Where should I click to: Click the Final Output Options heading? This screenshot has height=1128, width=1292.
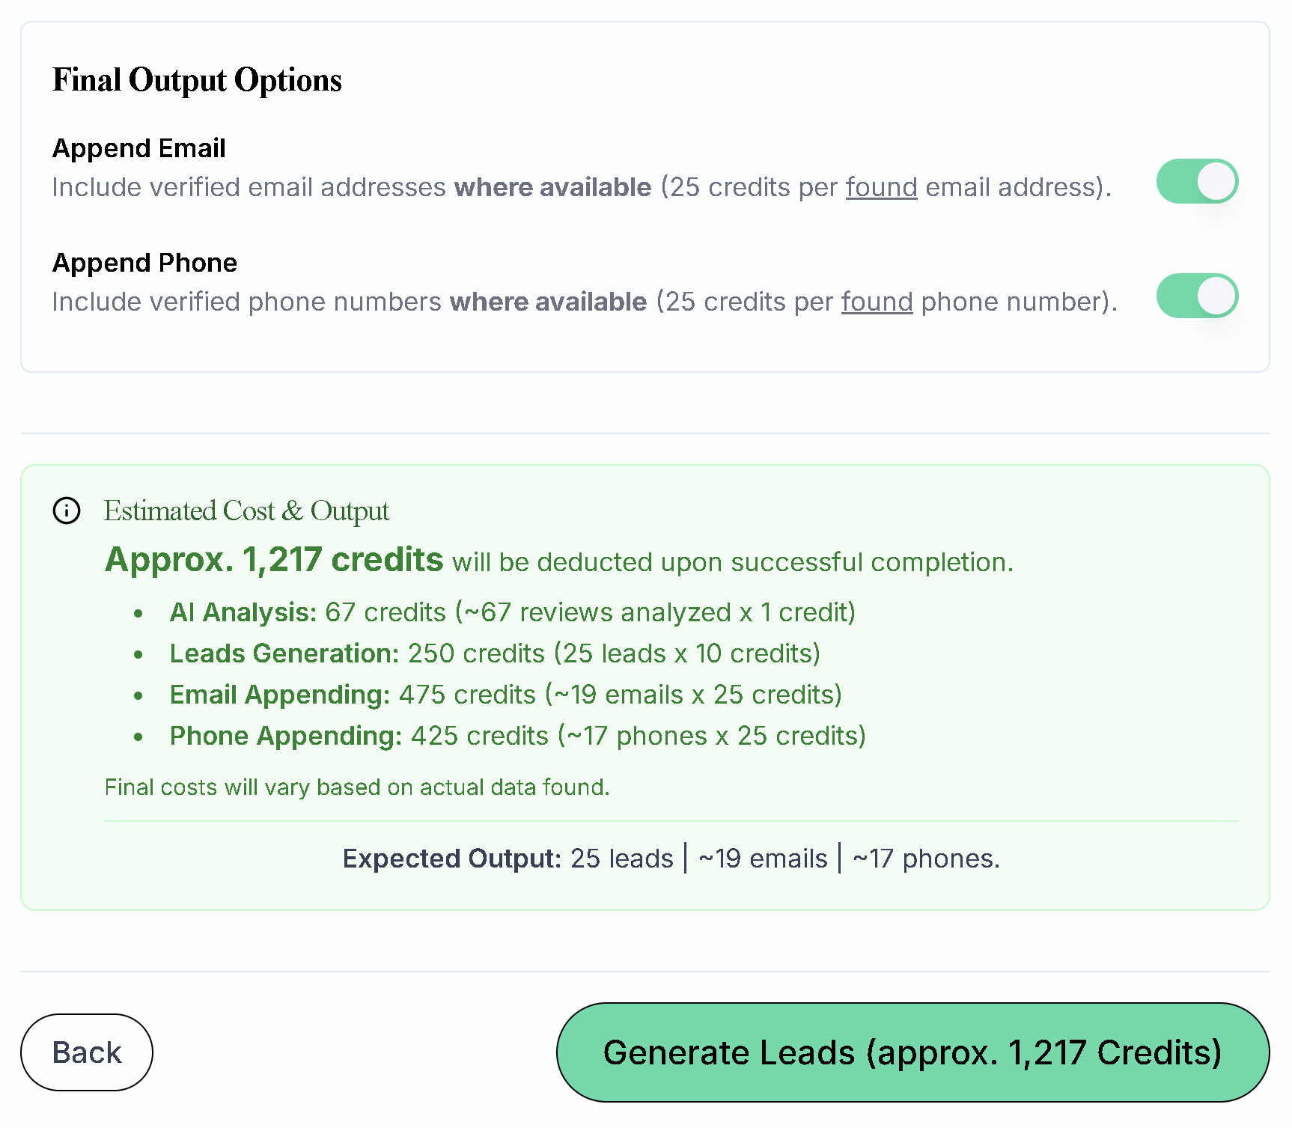tap(197, 80)
